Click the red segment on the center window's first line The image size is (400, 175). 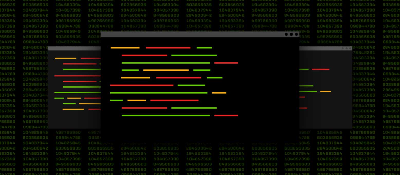(168, 48)
